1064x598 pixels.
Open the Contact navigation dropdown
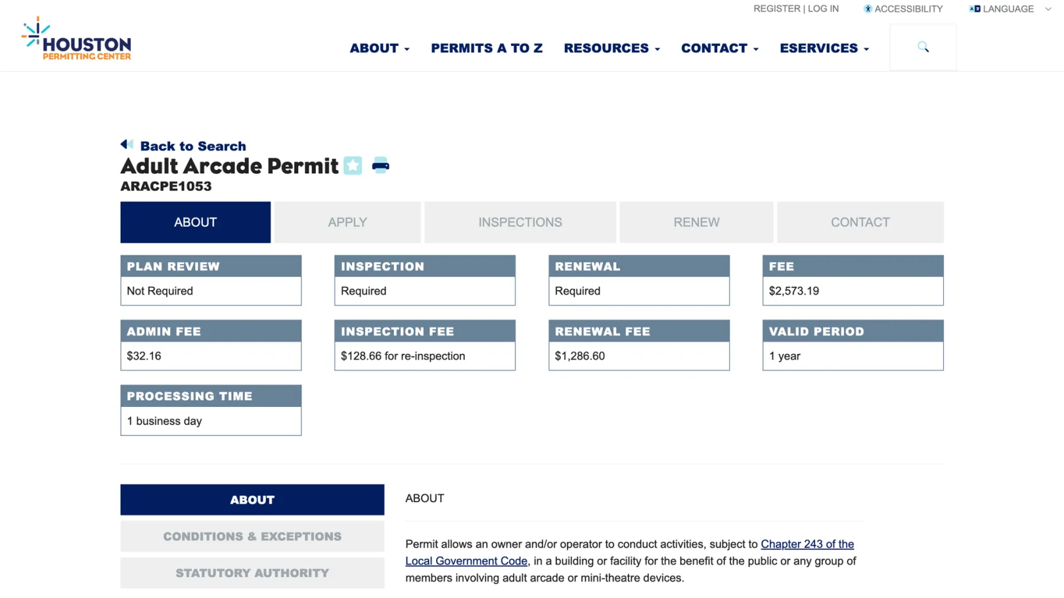(719, 49)
